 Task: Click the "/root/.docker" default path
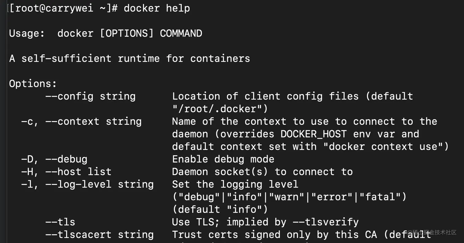pyautogui.click(x=220, y=109)
